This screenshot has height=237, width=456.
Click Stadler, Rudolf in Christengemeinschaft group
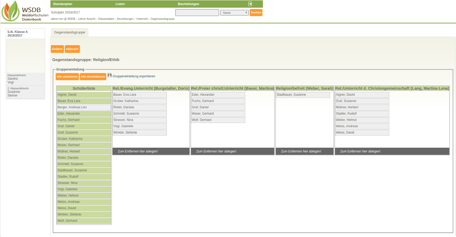pos(362,114)
